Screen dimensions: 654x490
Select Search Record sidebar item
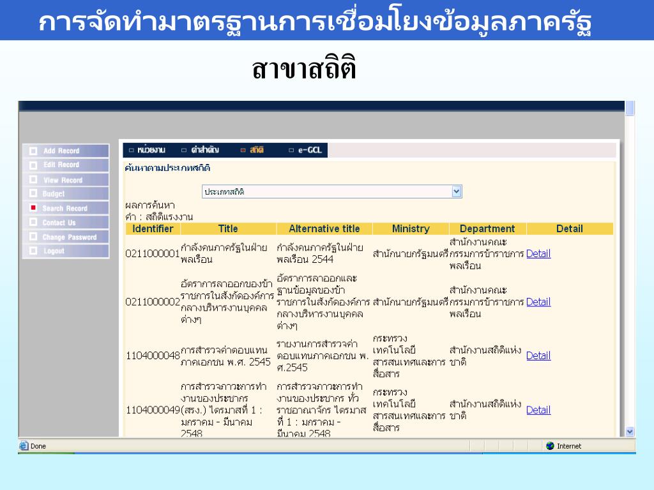(66, 208)
